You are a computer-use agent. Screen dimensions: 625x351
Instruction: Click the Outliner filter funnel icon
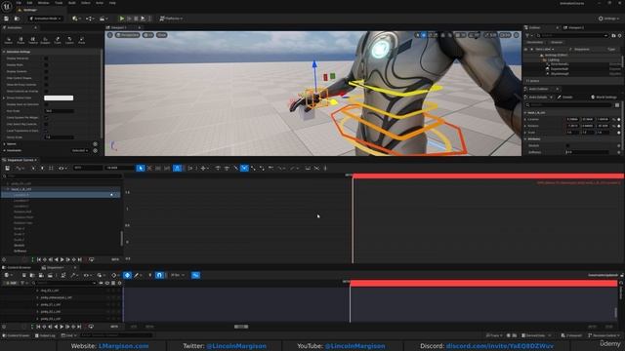527,35
